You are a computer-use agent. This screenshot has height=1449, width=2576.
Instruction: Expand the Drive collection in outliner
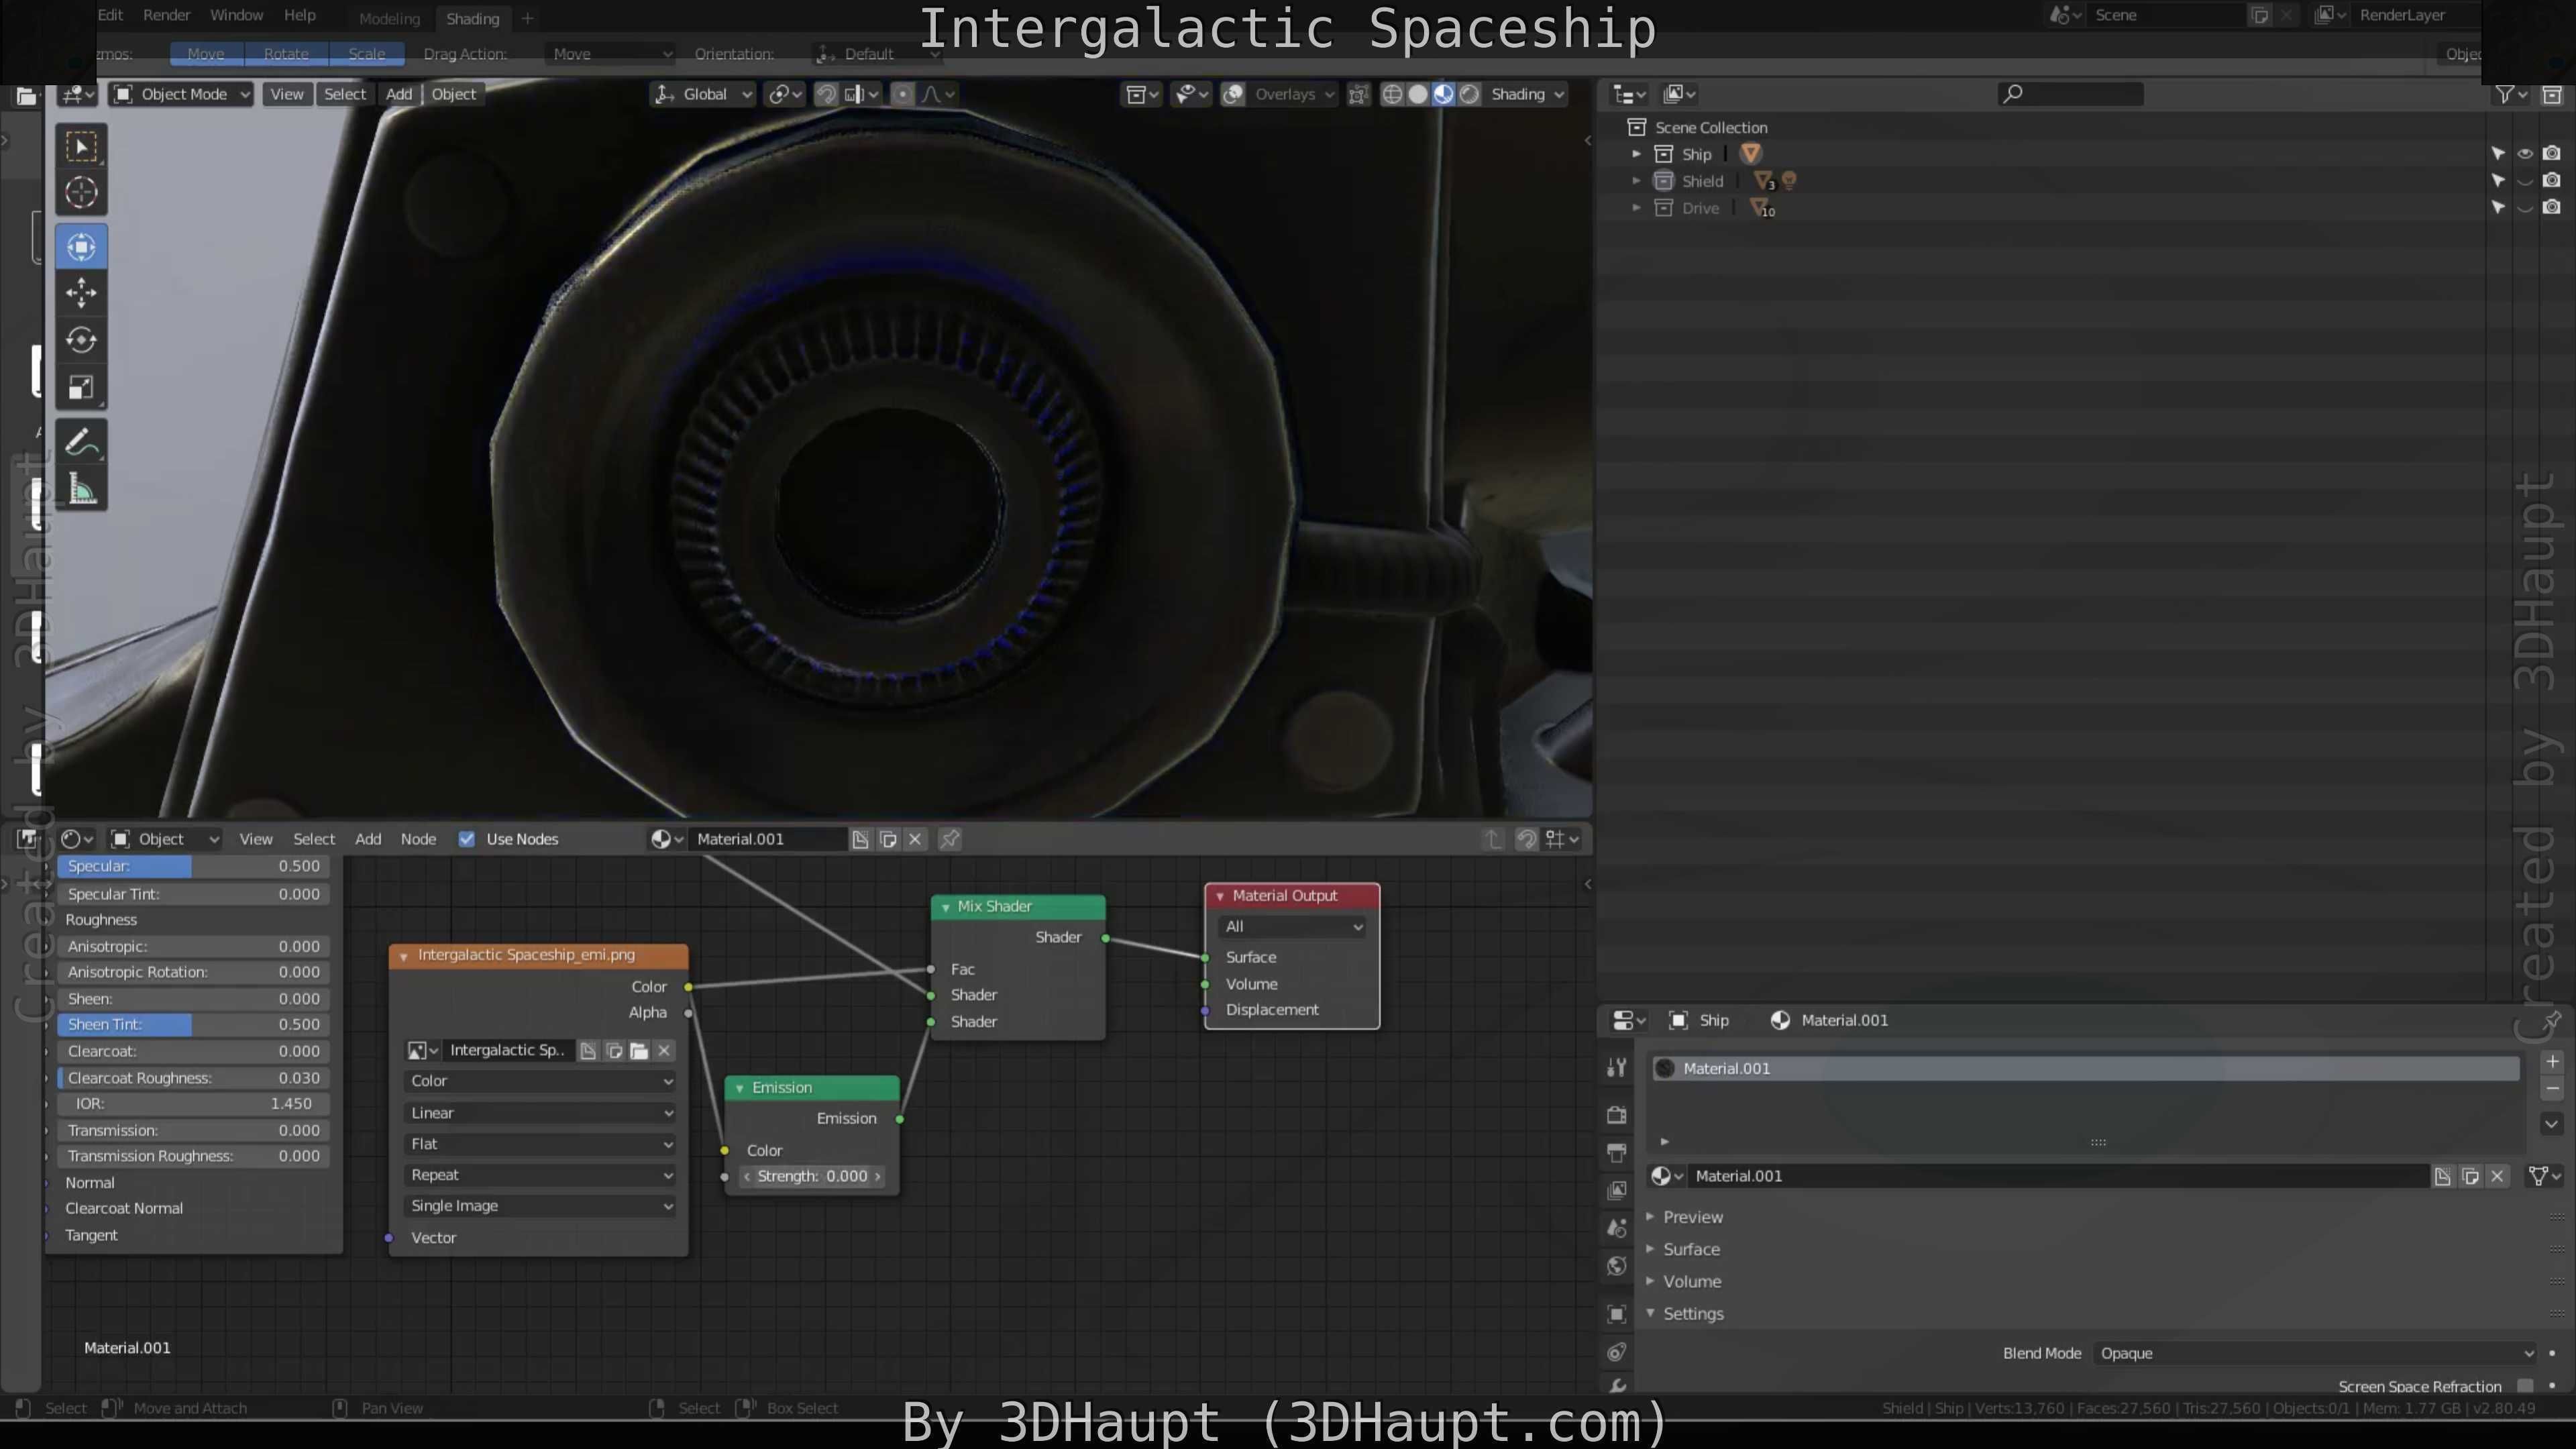tap(1636, 208)
